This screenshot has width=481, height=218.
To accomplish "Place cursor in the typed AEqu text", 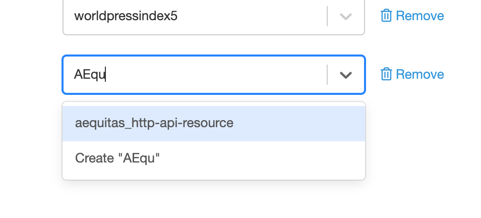I will point(90,74).
